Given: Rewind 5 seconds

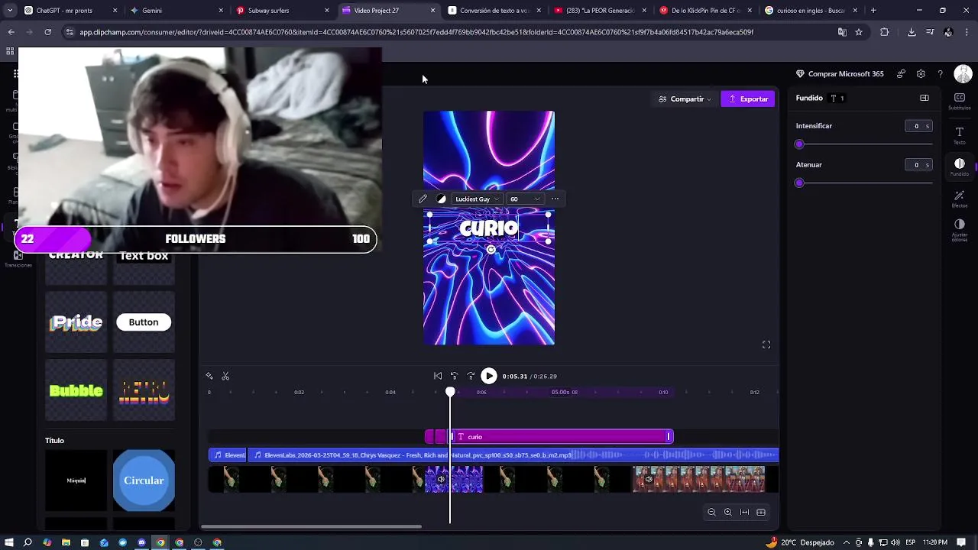Looking at the screenshot, I should tap(454, 376).
